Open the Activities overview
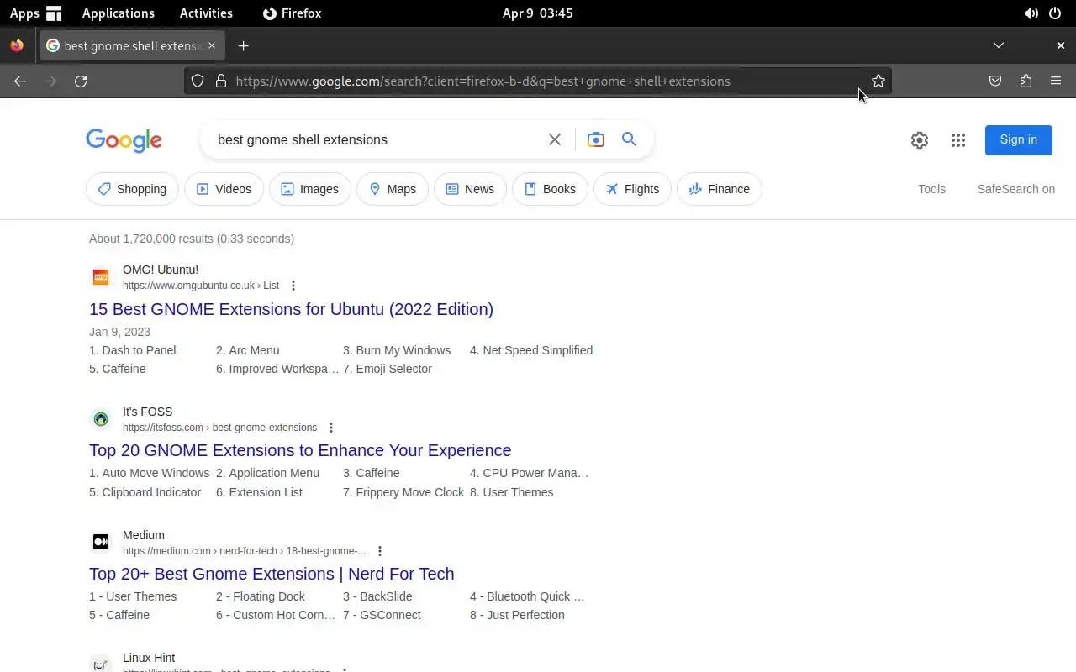This screenshot has height=672, width=1076. point(206,13)
